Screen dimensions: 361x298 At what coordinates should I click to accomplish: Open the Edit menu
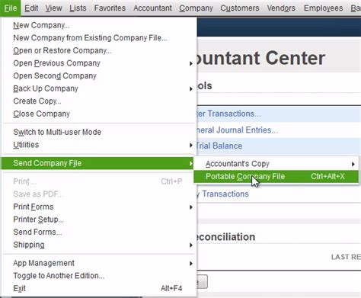click(31, 8)
